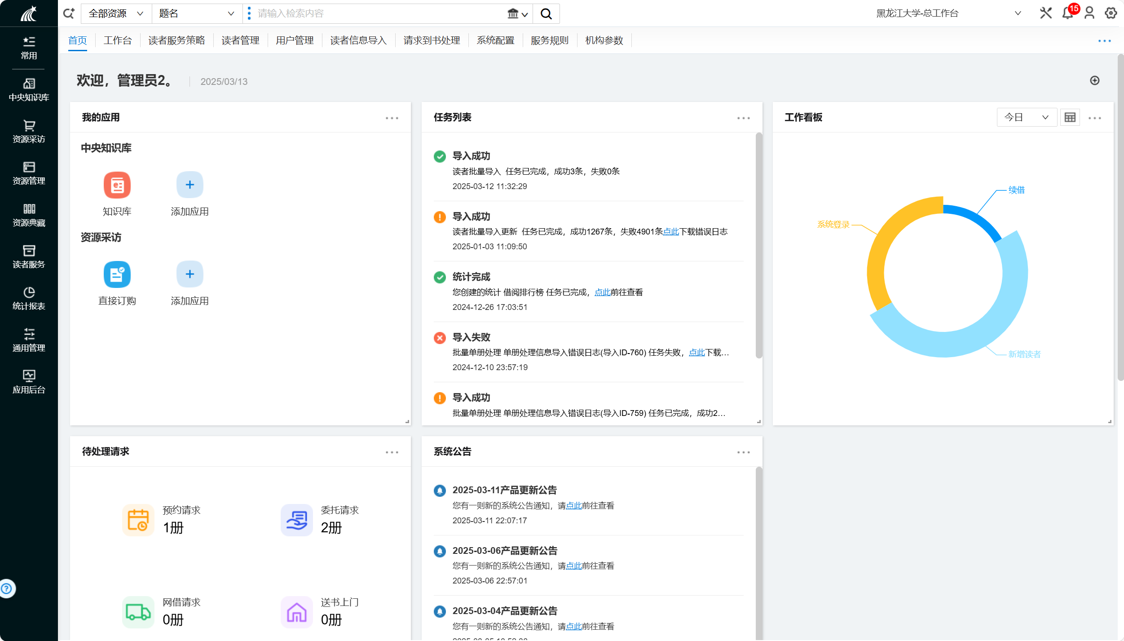Open the 知识库 app icon
This screenshot has width=1124, height=641.
(x=117, y=185)
